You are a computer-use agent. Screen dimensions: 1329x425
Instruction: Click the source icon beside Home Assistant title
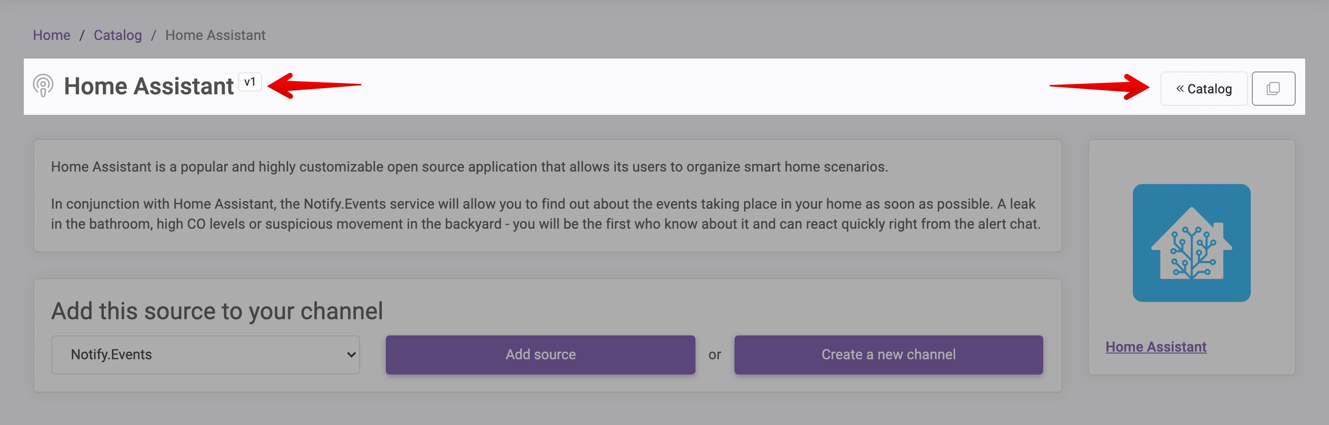[x=43, y=86]
